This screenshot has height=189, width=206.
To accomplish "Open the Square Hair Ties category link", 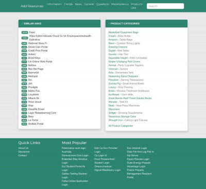I will 118,54.
